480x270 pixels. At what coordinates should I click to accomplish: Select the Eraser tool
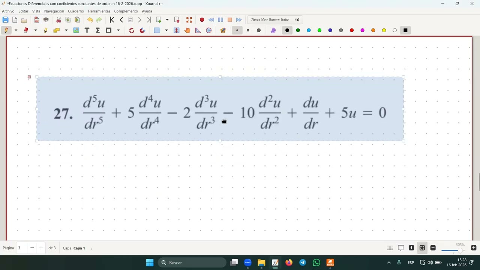(26, 30)
